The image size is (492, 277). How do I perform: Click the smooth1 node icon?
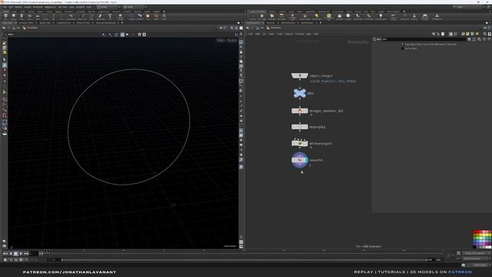(300, 160)
